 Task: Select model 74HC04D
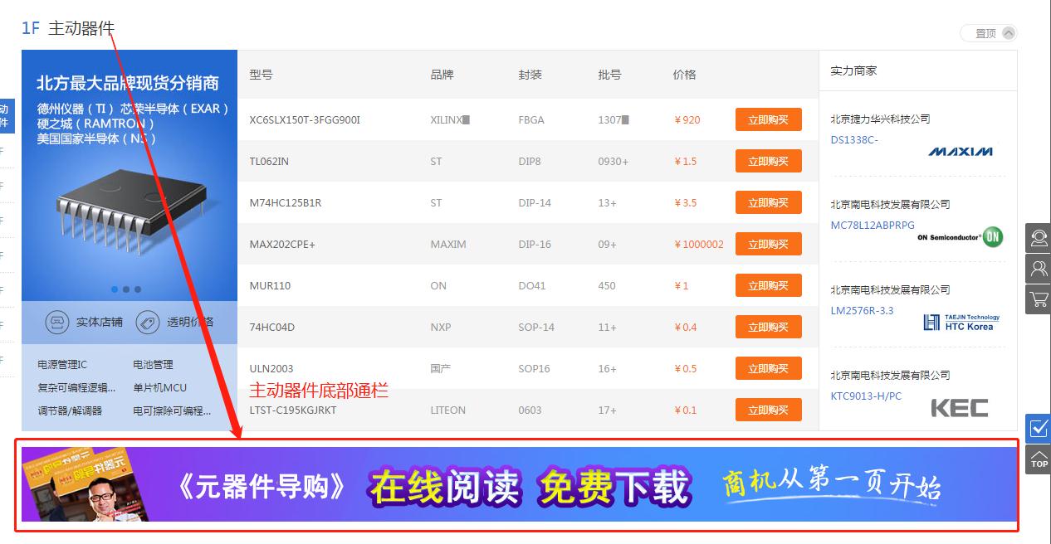(272, 327)
